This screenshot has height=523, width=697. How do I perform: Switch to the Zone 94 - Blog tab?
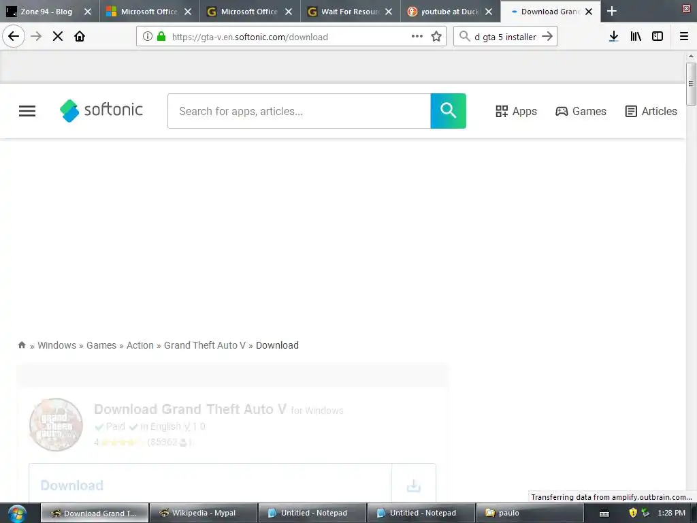point(46,12)
